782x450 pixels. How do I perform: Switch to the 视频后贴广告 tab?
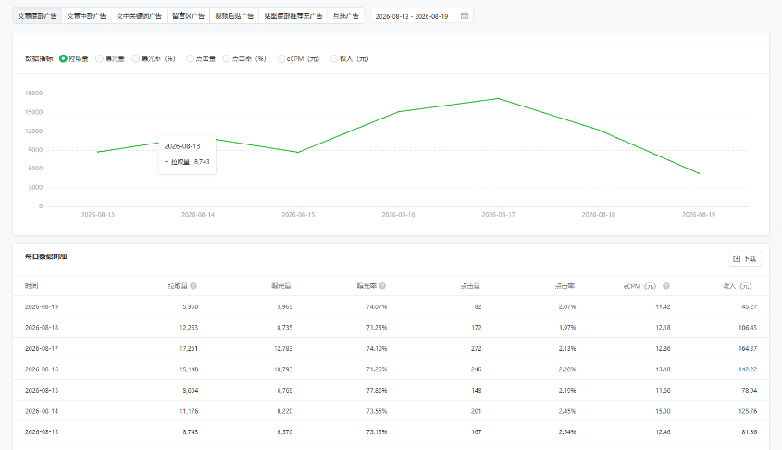234,16
